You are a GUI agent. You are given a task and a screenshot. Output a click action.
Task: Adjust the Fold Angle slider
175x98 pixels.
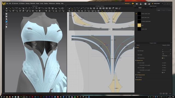click(167, 56)
